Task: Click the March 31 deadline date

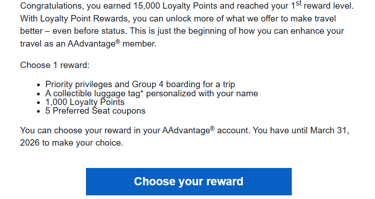Action: (330, 131)
